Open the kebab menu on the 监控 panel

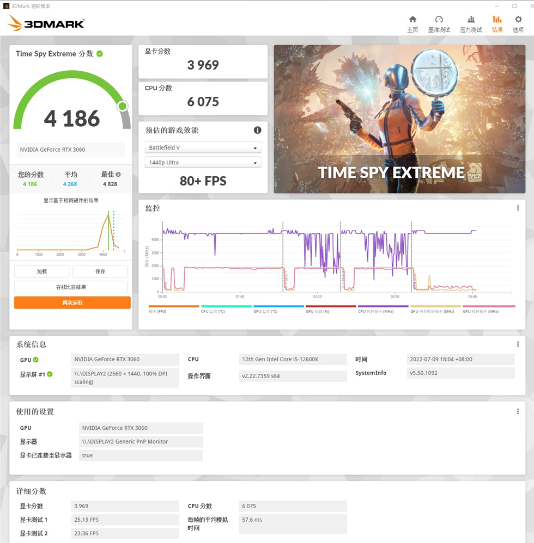click(x=517, y=208)
